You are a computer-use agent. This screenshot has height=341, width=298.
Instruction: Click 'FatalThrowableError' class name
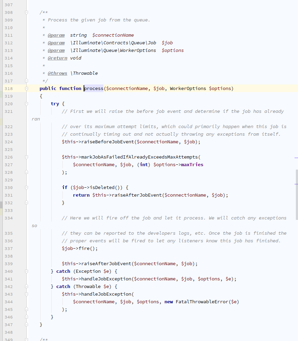(x=202, y=302)
